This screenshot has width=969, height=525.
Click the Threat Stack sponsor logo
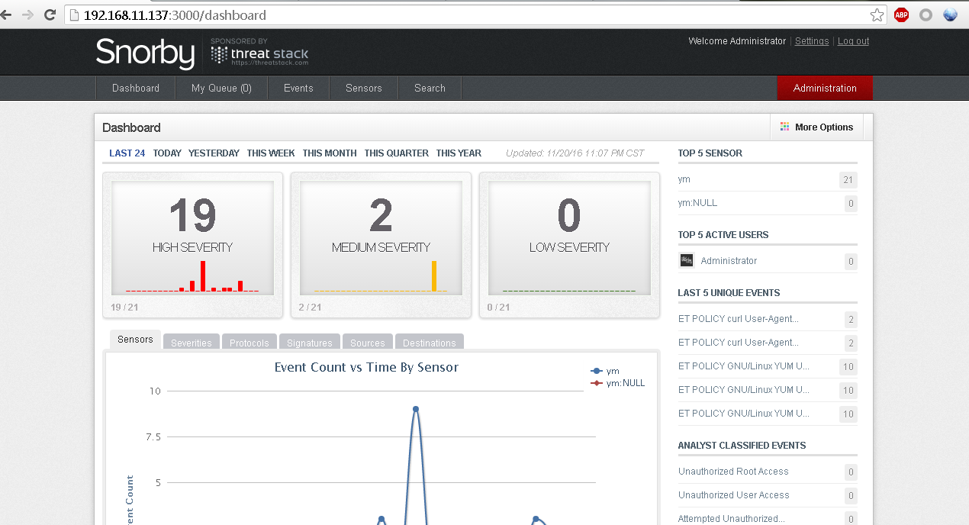coord(260,53)
